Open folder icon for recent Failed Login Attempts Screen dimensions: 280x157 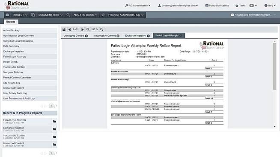pyautogui.click(x=54, y=122)
